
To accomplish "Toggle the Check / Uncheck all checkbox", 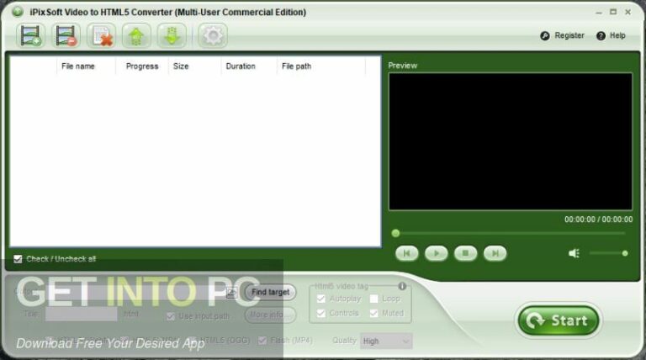I will point(18,259).
